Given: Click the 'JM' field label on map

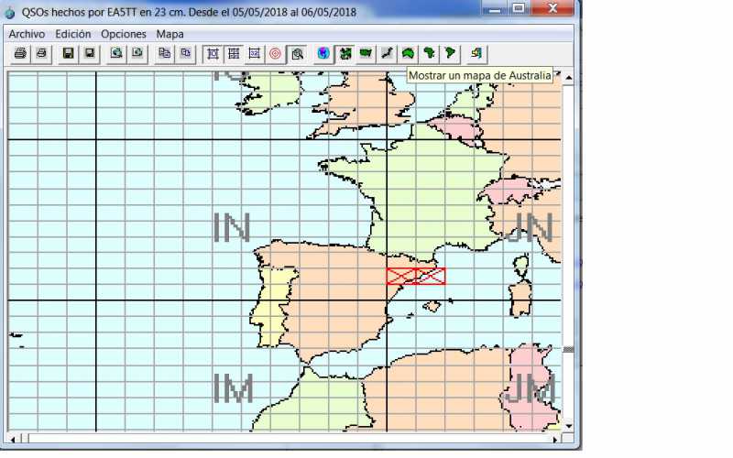Looking at the screenshot, I should (531, 388).
